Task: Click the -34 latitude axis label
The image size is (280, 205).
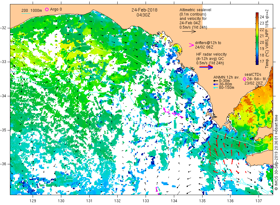Action: click(3, 96)
